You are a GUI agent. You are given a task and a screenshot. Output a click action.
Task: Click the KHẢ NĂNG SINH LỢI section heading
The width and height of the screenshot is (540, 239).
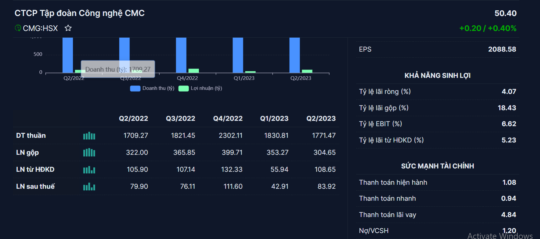click(x=437, y=76)
